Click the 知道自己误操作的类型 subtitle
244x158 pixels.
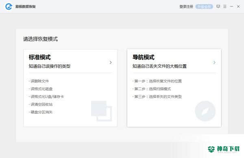[50, 66]
